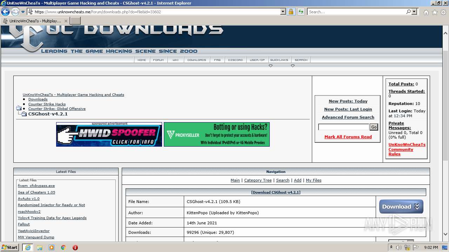Open the Category Tree link
The height and width of the screenshot is (252, 449).
(x=258, y=180)
